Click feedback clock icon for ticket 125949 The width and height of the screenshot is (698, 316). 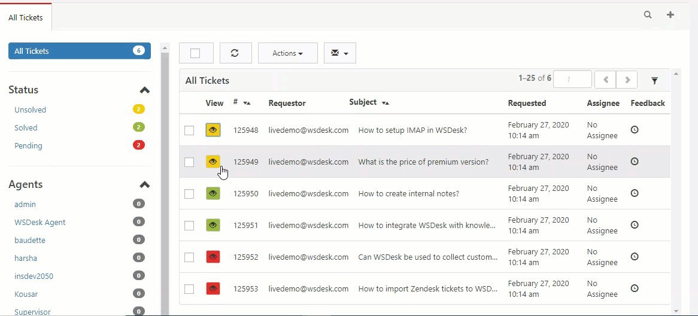click(635, 161)
